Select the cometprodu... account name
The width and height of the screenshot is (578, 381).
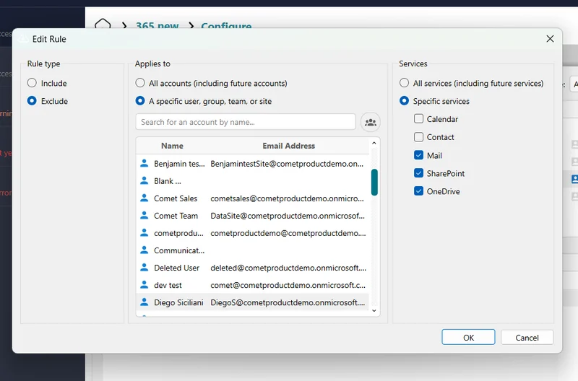(x=178, y=233)
